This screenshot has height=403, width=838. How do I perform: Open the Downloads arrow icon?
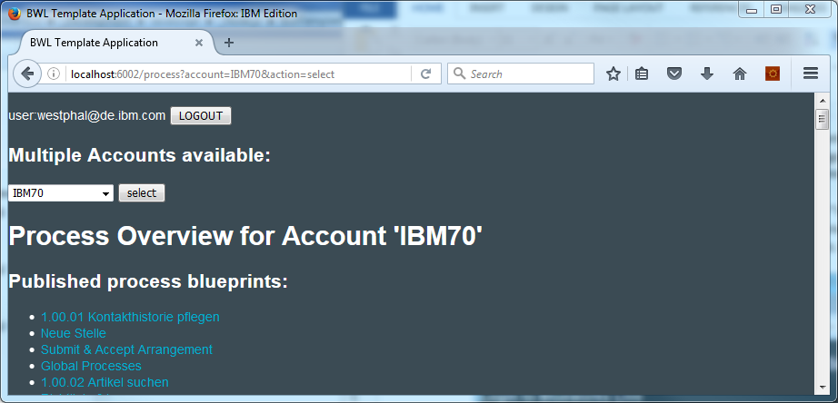707,74
